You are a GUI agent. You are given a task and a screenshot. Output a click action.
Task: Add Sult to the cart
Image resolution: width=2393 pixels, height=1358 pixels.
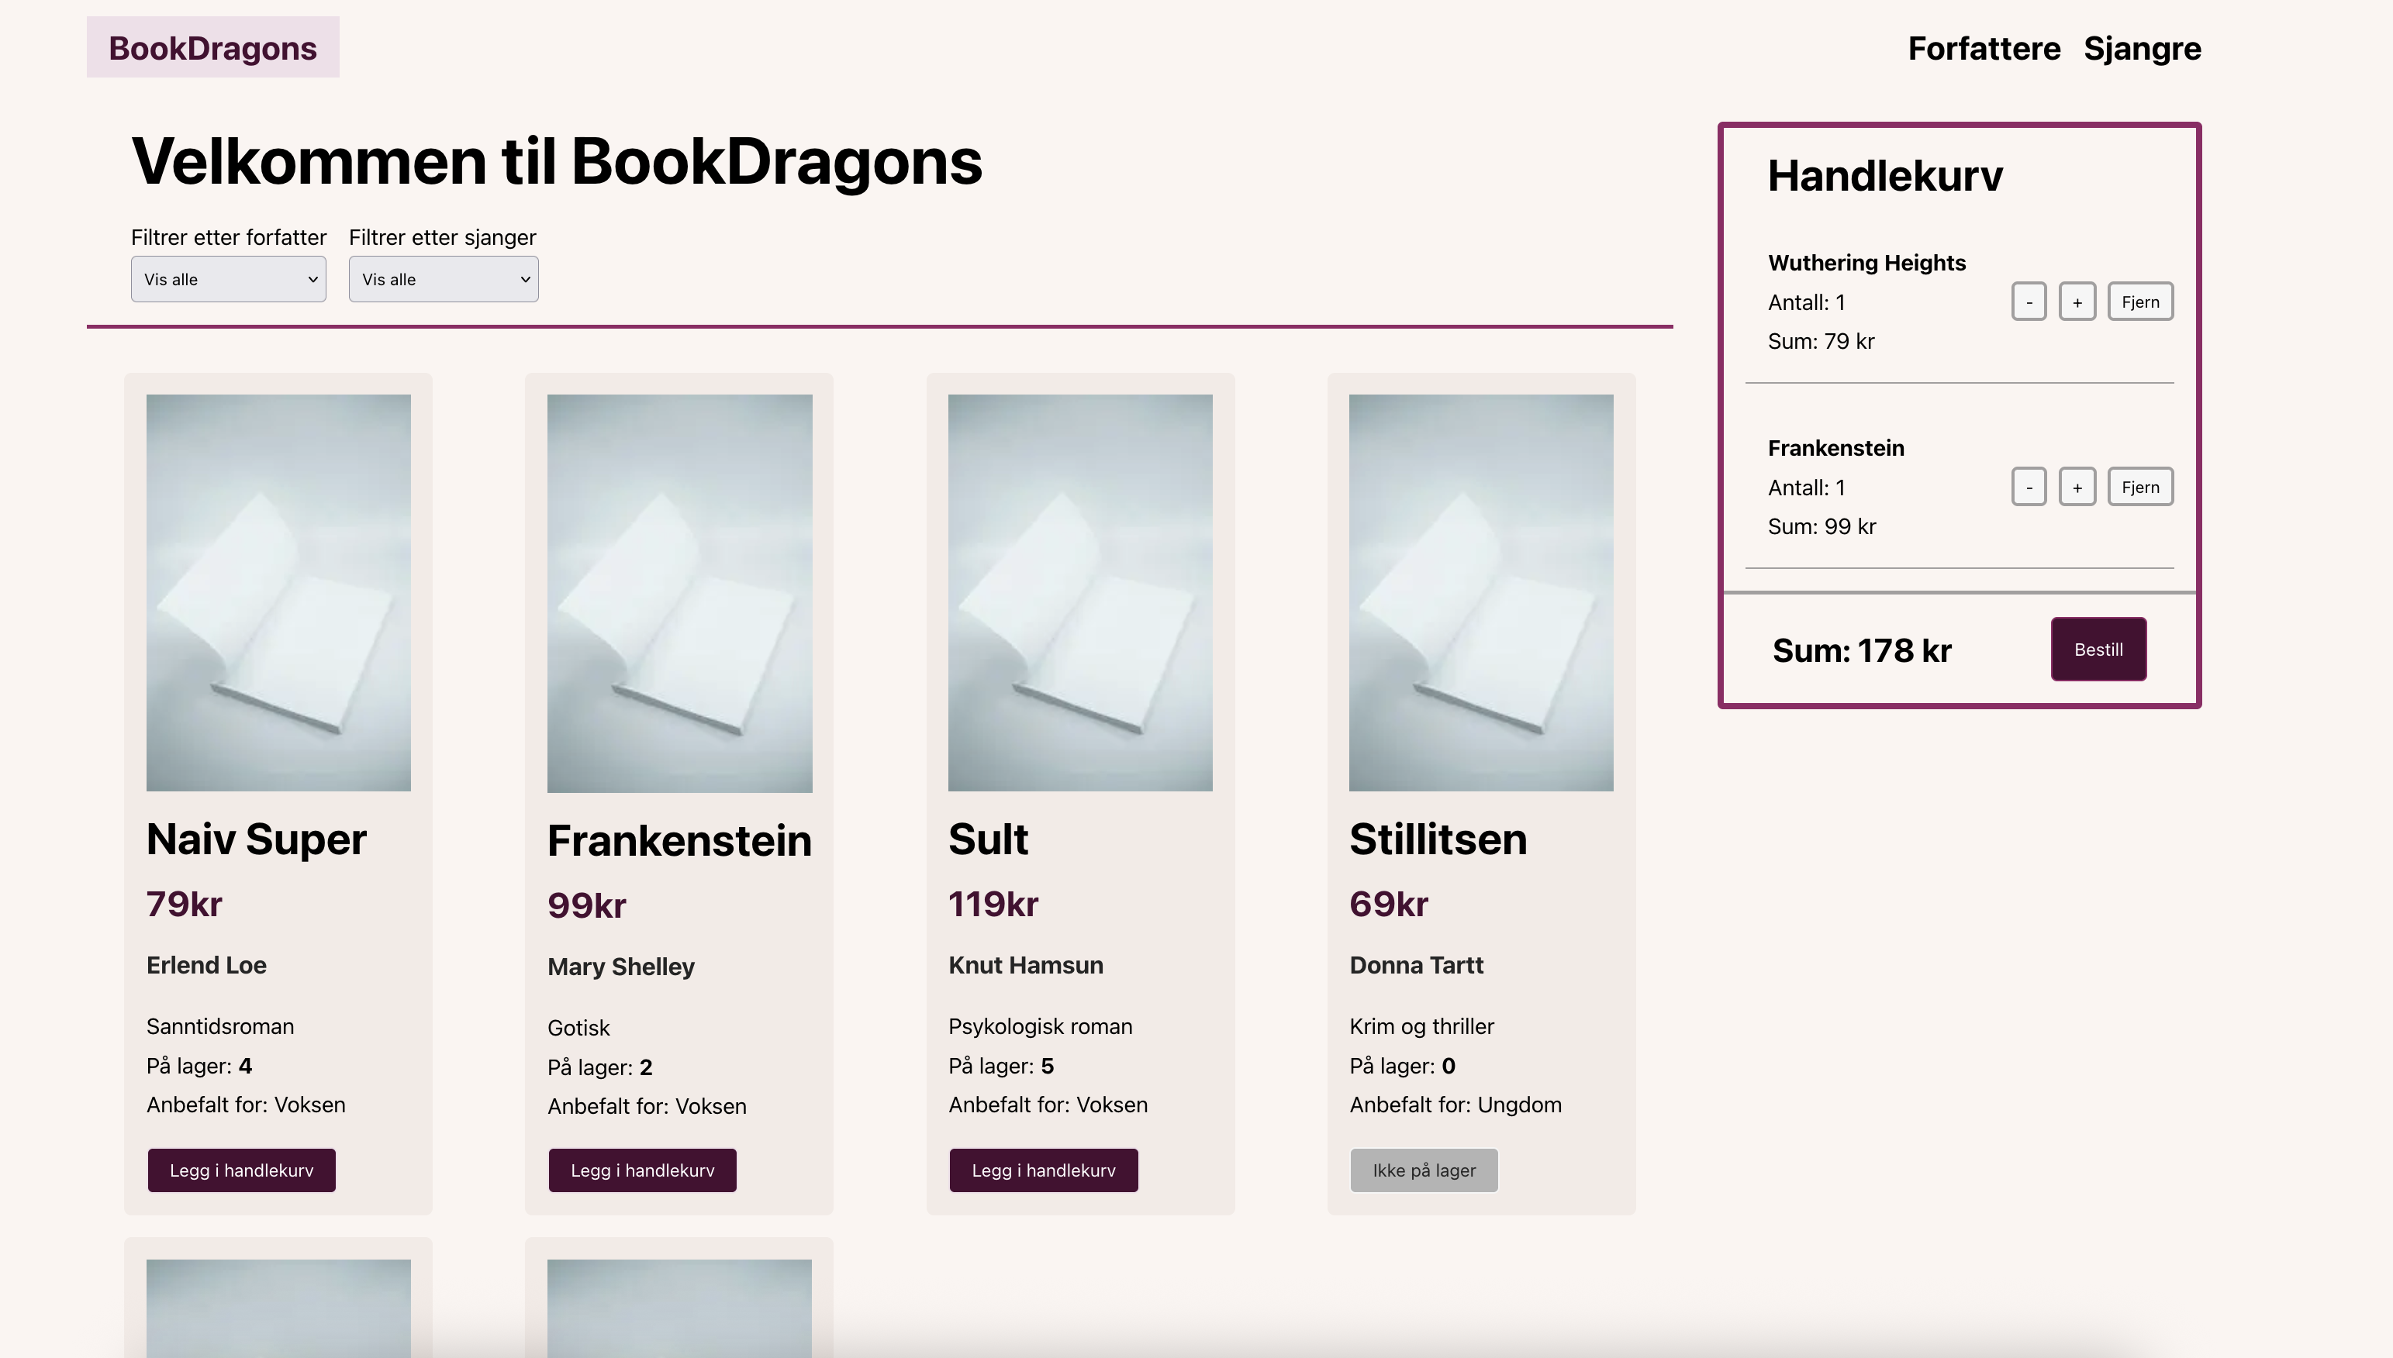coord(1043,1170)
